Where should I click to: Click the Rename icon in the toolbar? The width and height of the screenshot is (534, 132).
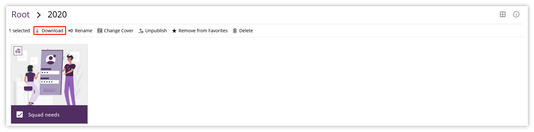pyautogui.click(x=70, y=31)
